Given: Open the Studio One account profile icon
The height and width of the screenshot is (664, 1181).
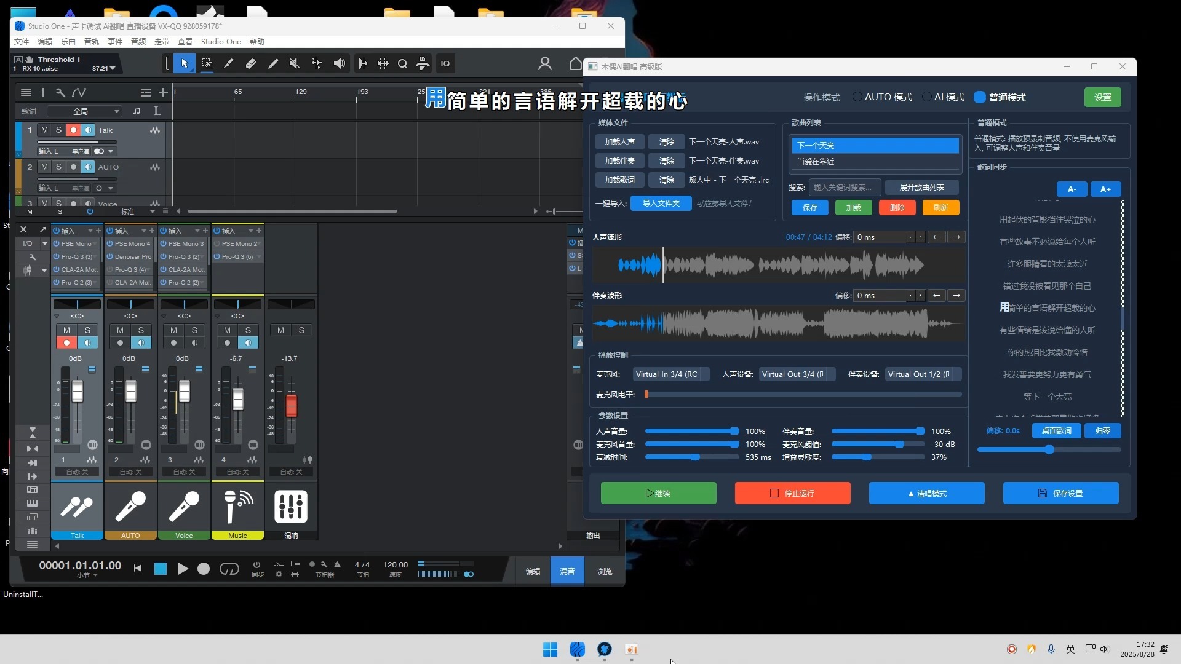Looking at the screenshot, I should [544, 63].
